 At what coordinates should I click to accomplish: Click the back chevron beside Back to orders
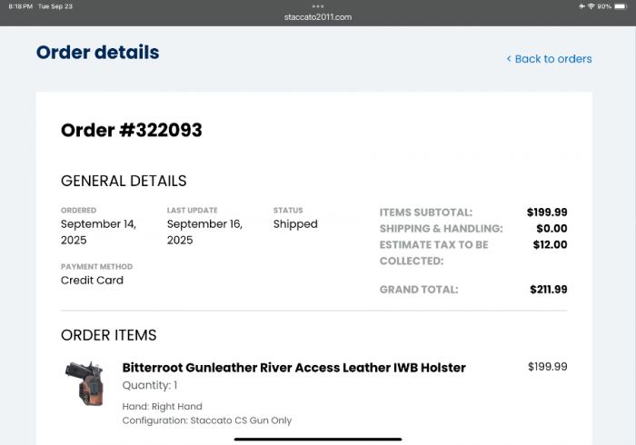point(509,59)
